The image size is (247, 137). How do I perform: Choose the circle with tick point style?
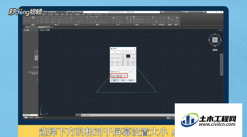133,56
